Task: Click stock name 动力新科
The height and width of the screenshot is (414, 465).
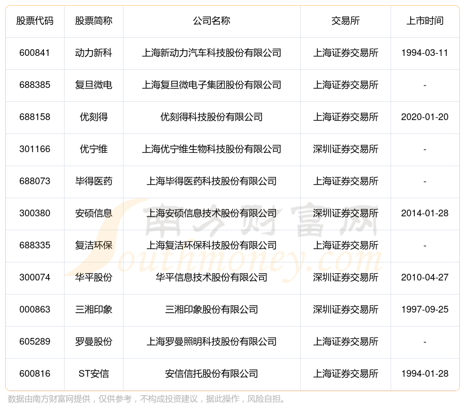Action: click(94, 53)
